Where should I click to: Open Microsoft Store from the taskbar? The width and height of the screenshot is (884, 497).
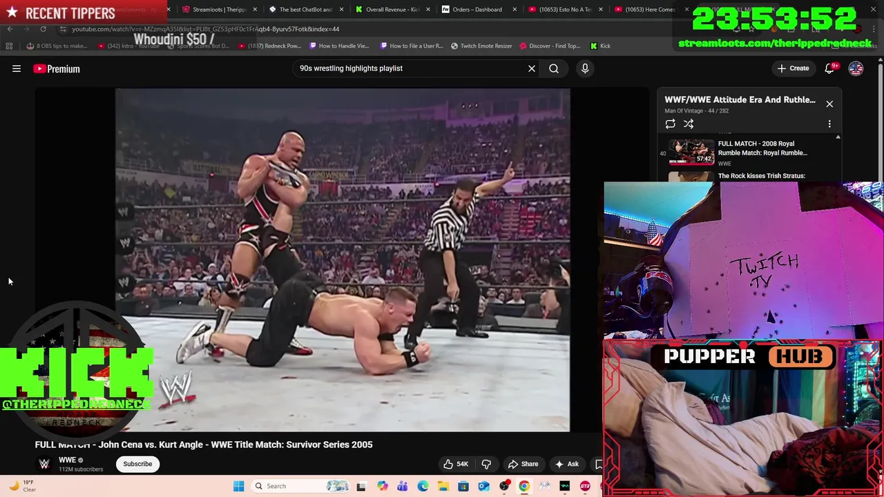(x=463, y=486)
